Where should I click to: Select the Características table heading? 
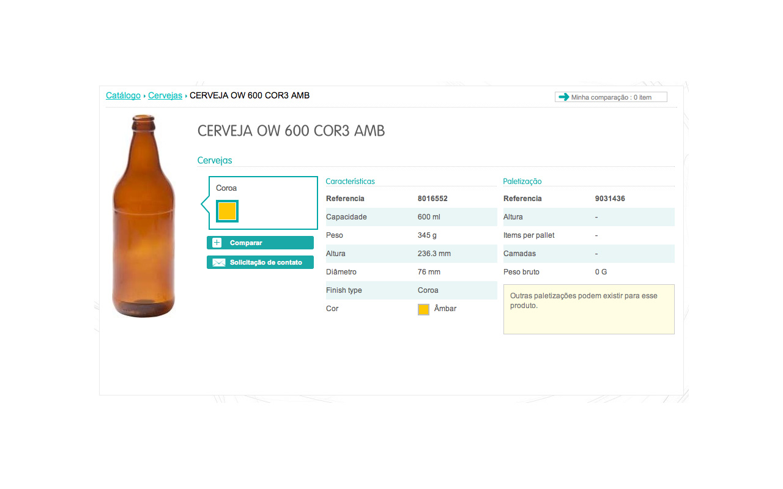coord(350,181)
